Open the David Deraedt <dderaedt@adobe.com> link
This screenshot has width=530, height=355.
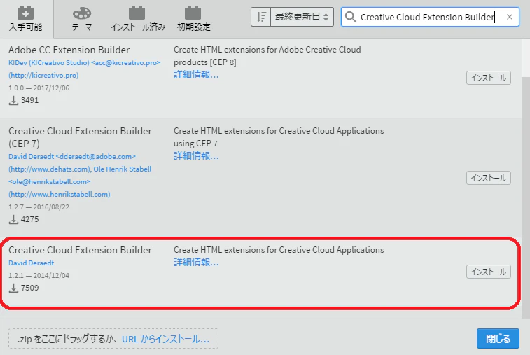tap(72, 157)
